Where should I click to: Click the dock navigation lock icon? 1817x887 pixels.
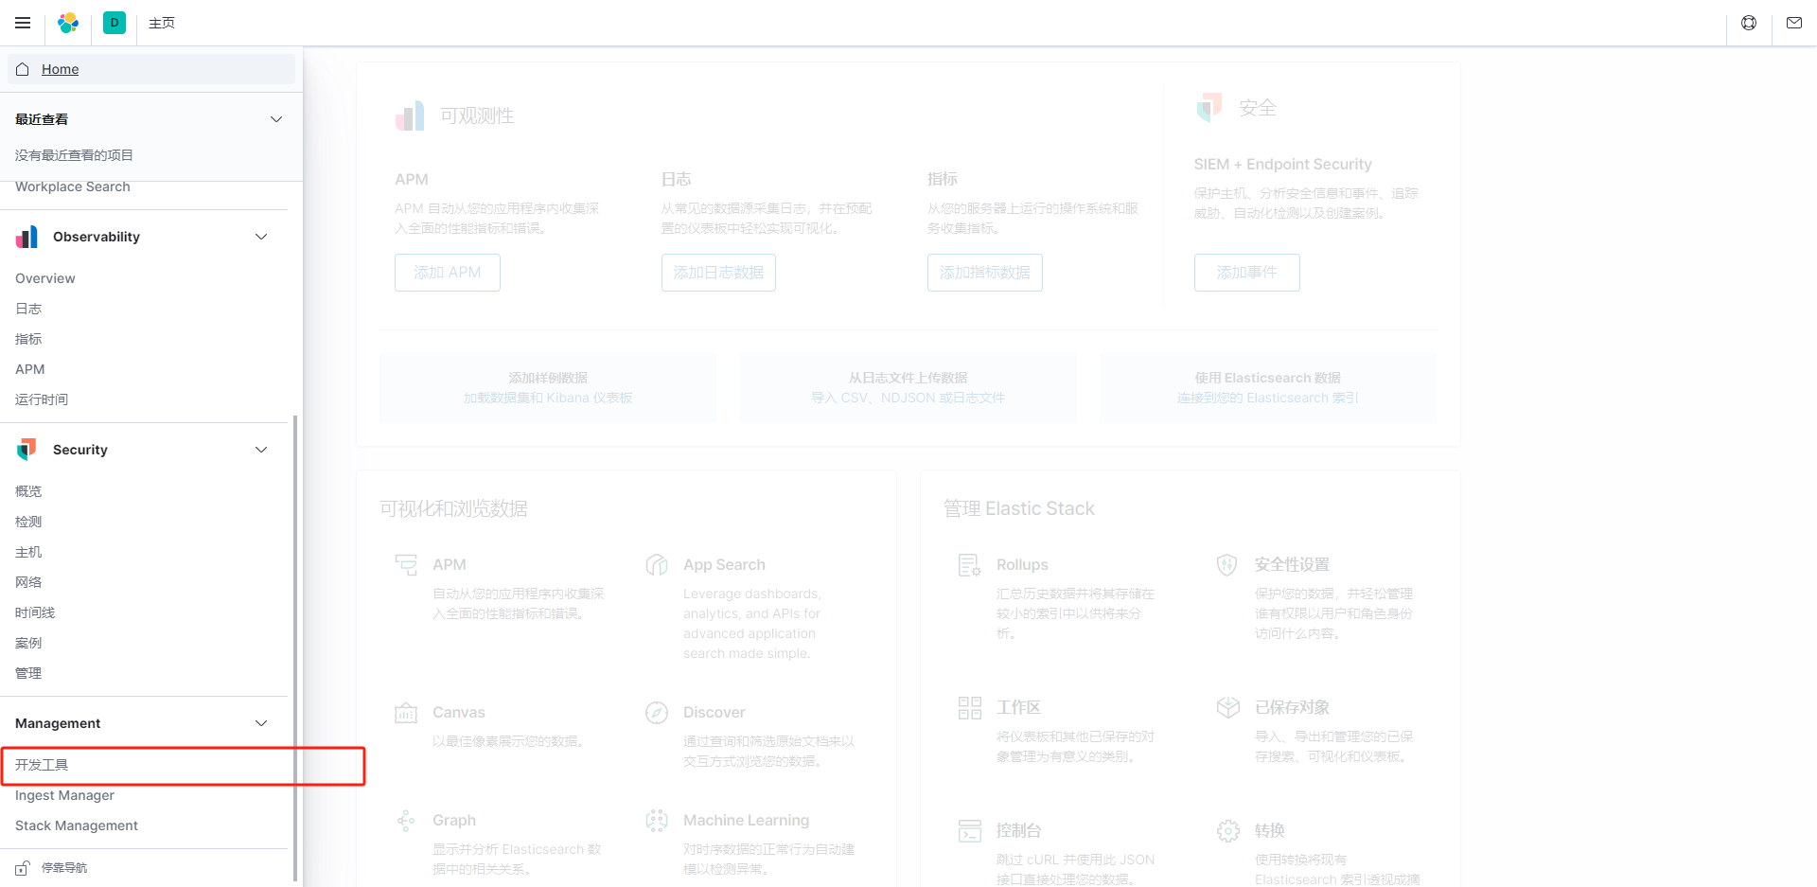click(23, 867)
